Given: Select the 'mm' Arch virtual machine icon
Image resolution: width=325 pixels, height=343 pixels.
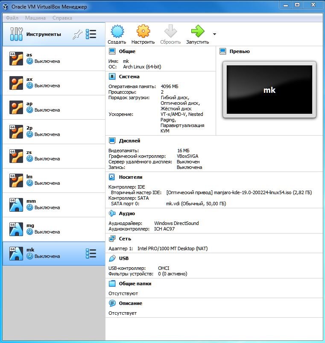Looking at the screenshot, I should [x=16, y=205].
